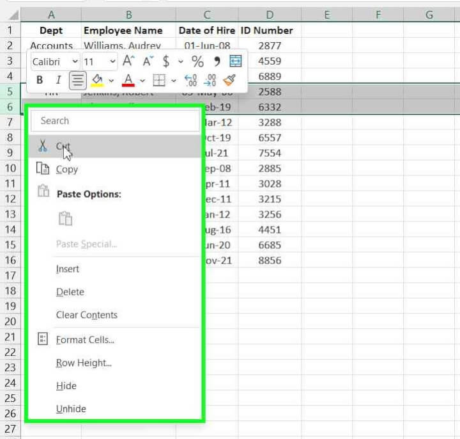
Task: Expand the Borders dropdown arrow
Action: click(174, 81)
